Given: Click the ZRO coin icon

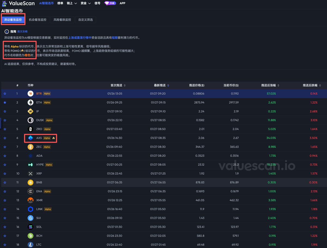Looking at the screenshot, I should 31,129.
